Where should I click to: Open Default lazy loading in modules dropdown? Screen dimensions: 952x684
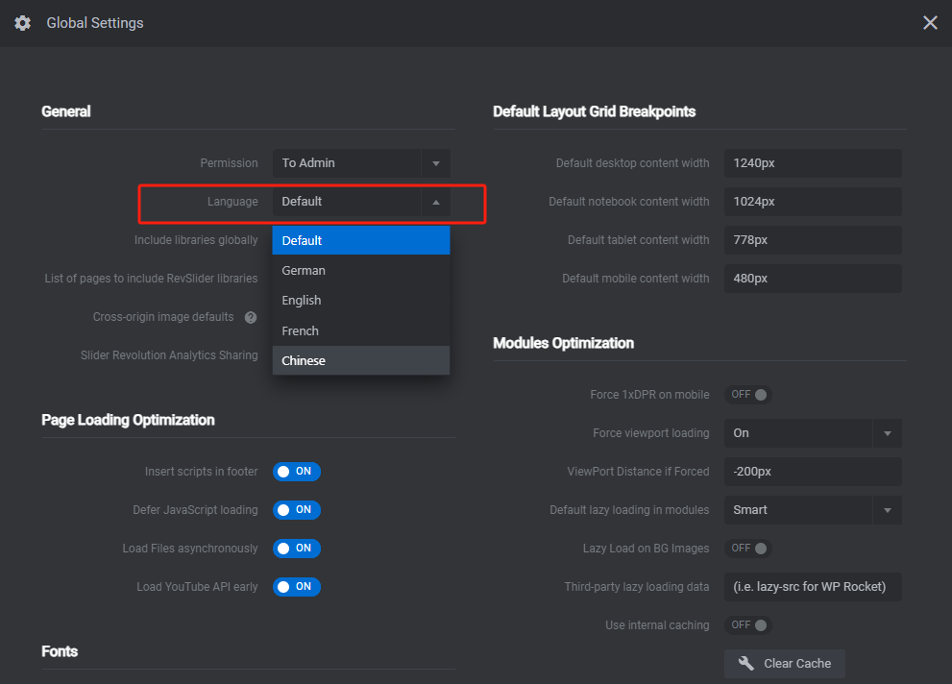[x=887, y=510]
